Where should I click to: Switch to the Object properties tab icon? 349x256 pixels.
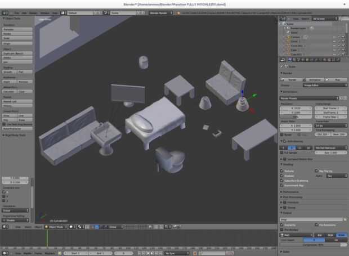point(307,60)
